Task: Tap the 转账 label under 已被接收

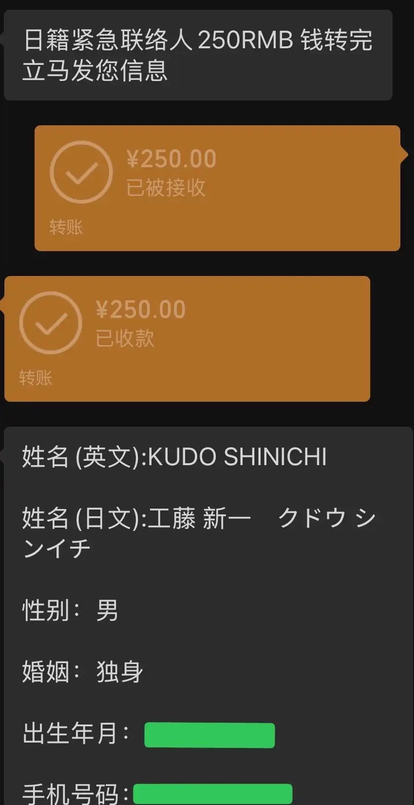Action: [x=66, y=227]
